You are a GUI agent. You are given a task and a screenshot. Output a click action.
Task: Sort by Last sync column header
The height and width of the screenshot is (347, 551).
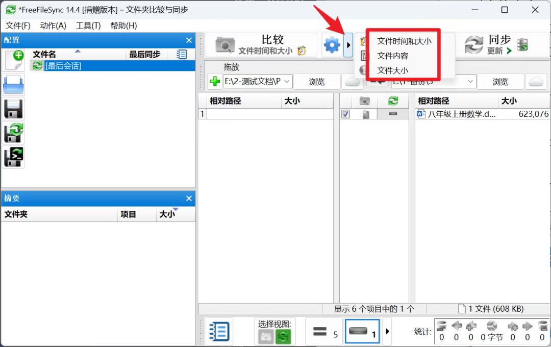pos(145,55)
